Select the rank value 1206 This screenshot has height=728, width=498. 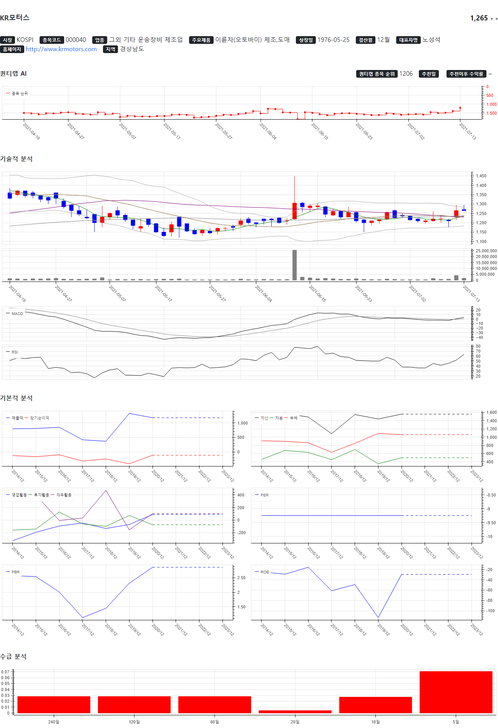(x=406, y=74)
